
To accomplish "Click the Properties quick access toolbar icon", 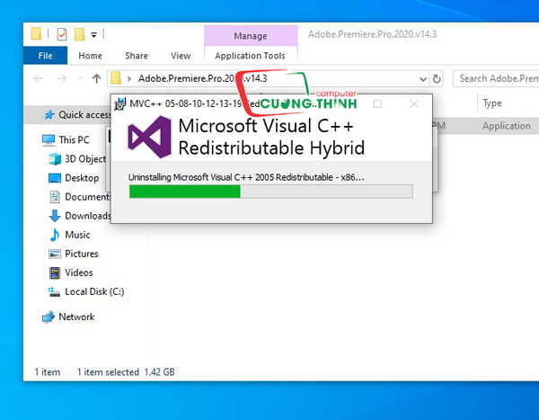I will pos(62,34).
